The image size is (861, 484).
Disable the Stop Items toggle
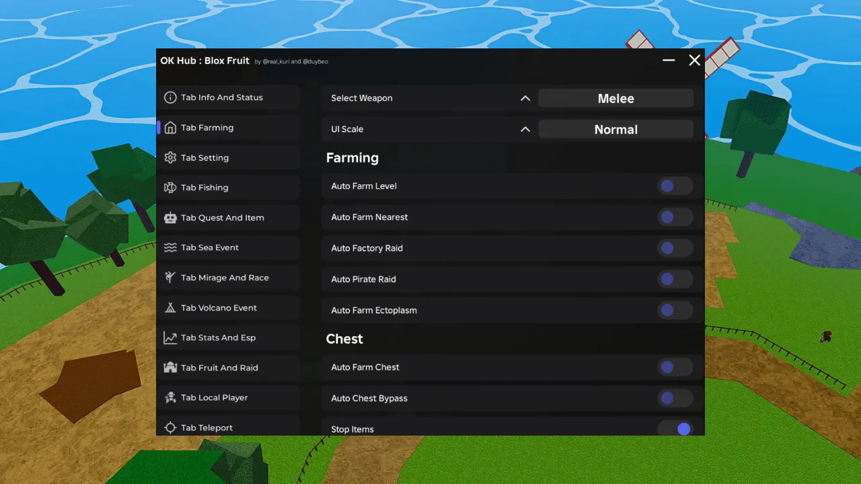click(675, 428)
